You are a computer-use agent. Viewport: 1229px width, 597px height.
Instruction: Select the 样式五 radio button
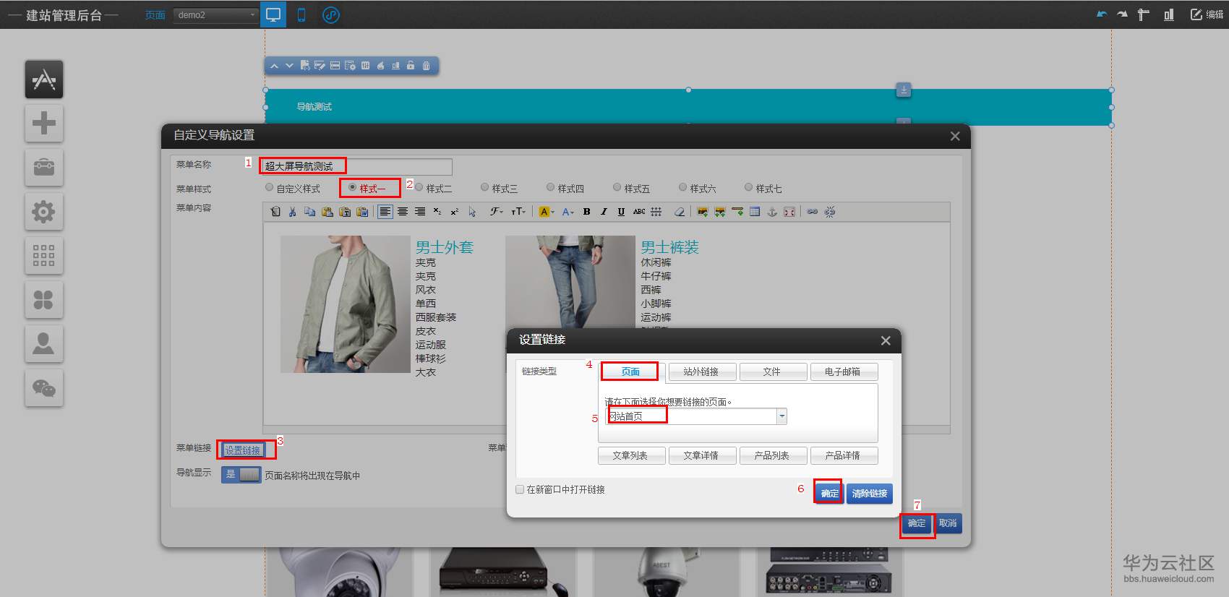(x=617, y=188)
